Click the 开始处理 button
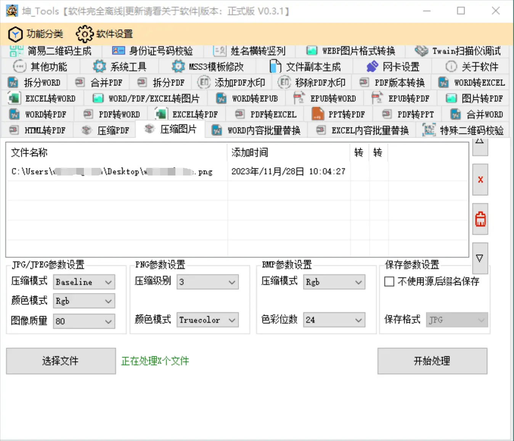Image resolution: width=514 pixels, height=441 pixels. pyautogui.click(x=432, y=361)
